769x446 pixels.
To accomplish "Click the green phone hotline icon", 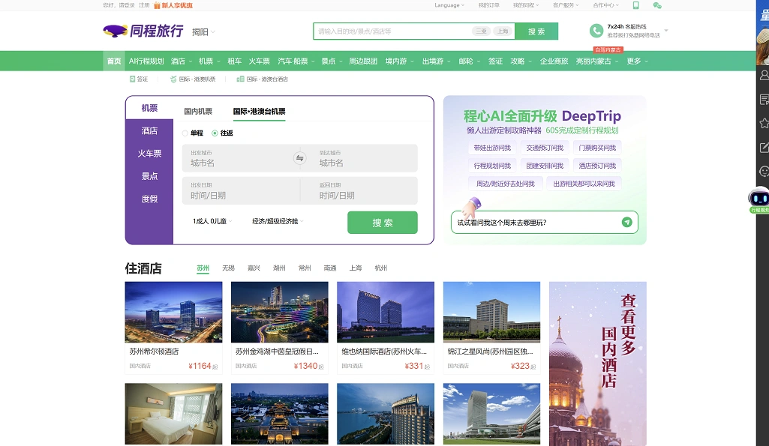I will coord(596,31).
